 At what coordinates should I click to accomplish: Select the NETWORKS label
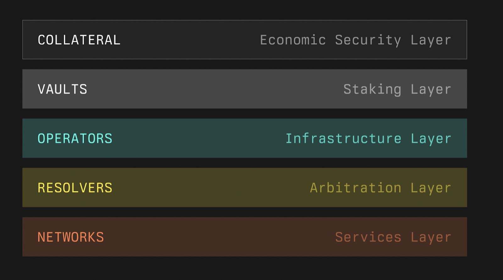(71, 237)
